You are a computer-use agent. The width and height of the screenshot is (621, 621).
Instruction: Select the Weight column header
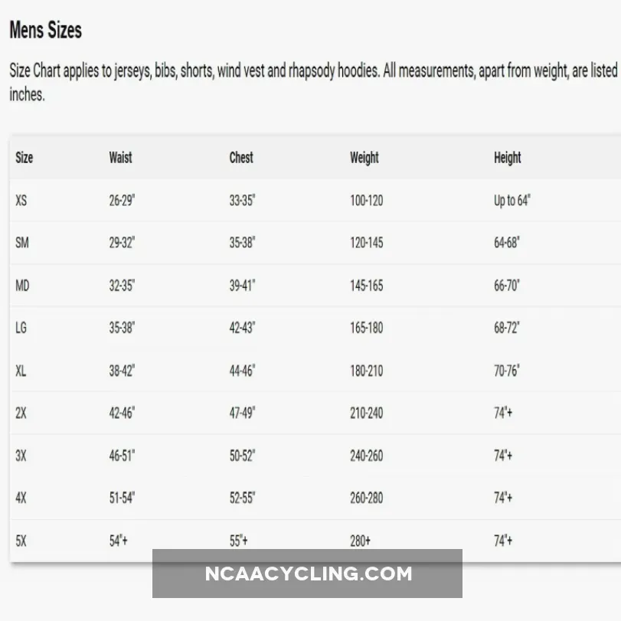coord(364,158)
